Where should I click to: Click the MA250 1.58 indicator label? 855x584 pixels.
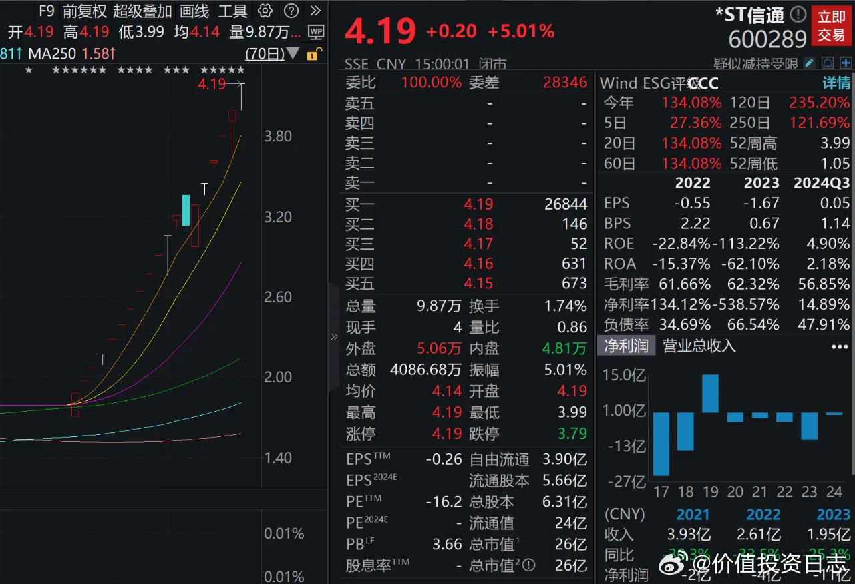tap(72, 53)
